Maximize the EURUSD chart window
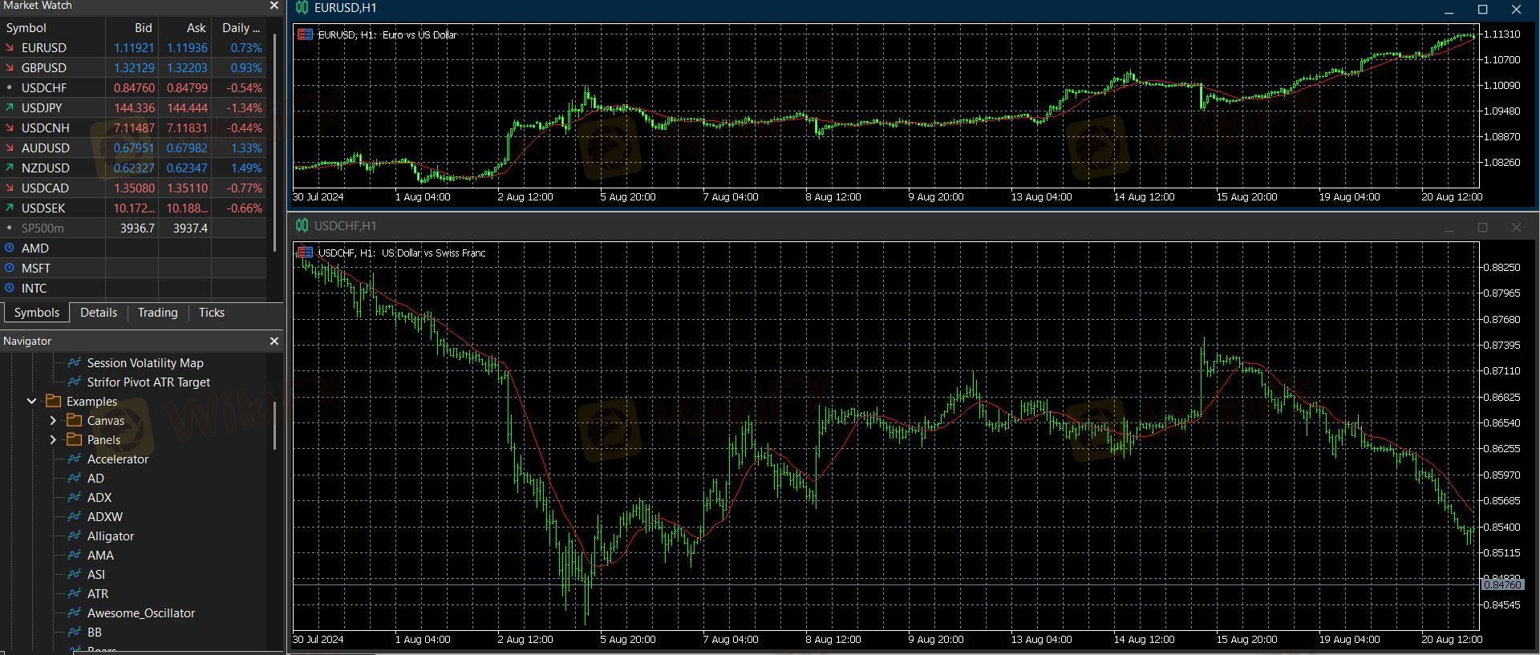Screen dimensions: 1540x655 click(x=1482, y=10)
